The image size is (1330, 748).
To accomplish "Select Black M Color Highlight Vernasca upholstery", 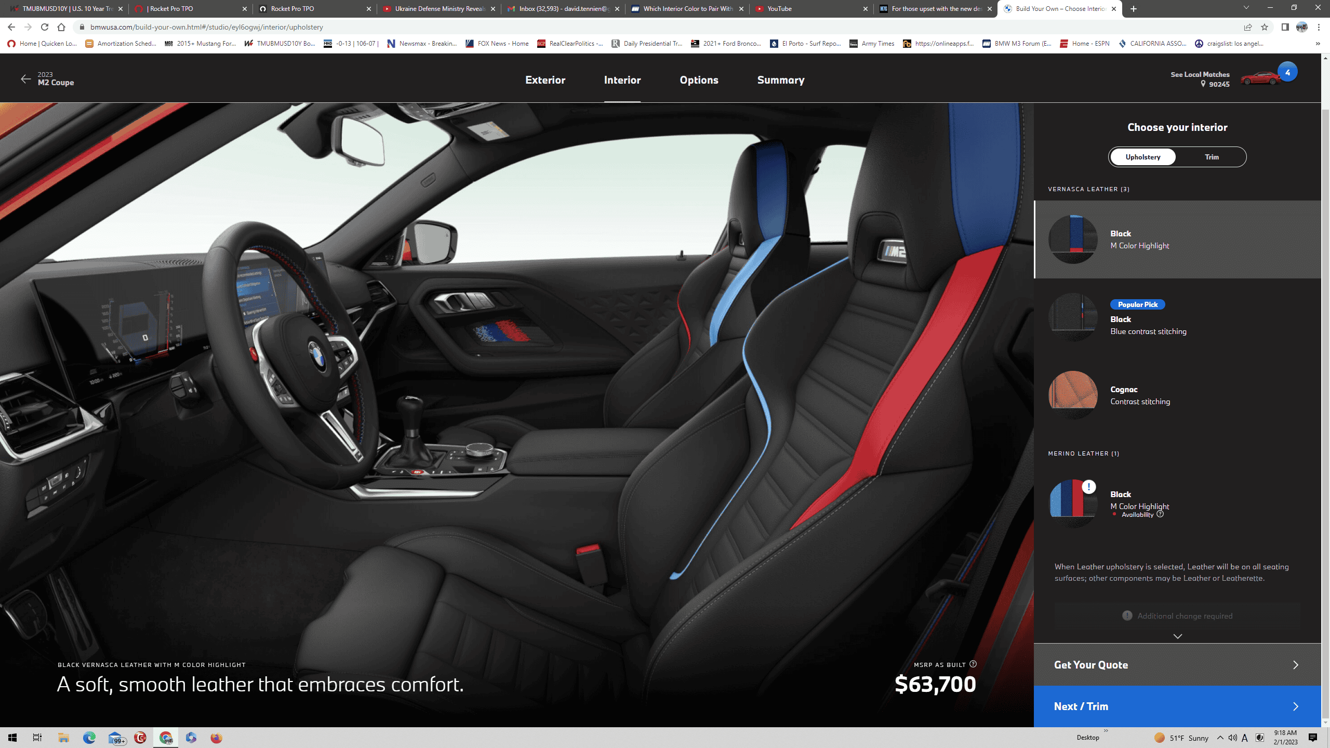I will pyautogui.click(x=1177, y=239).
